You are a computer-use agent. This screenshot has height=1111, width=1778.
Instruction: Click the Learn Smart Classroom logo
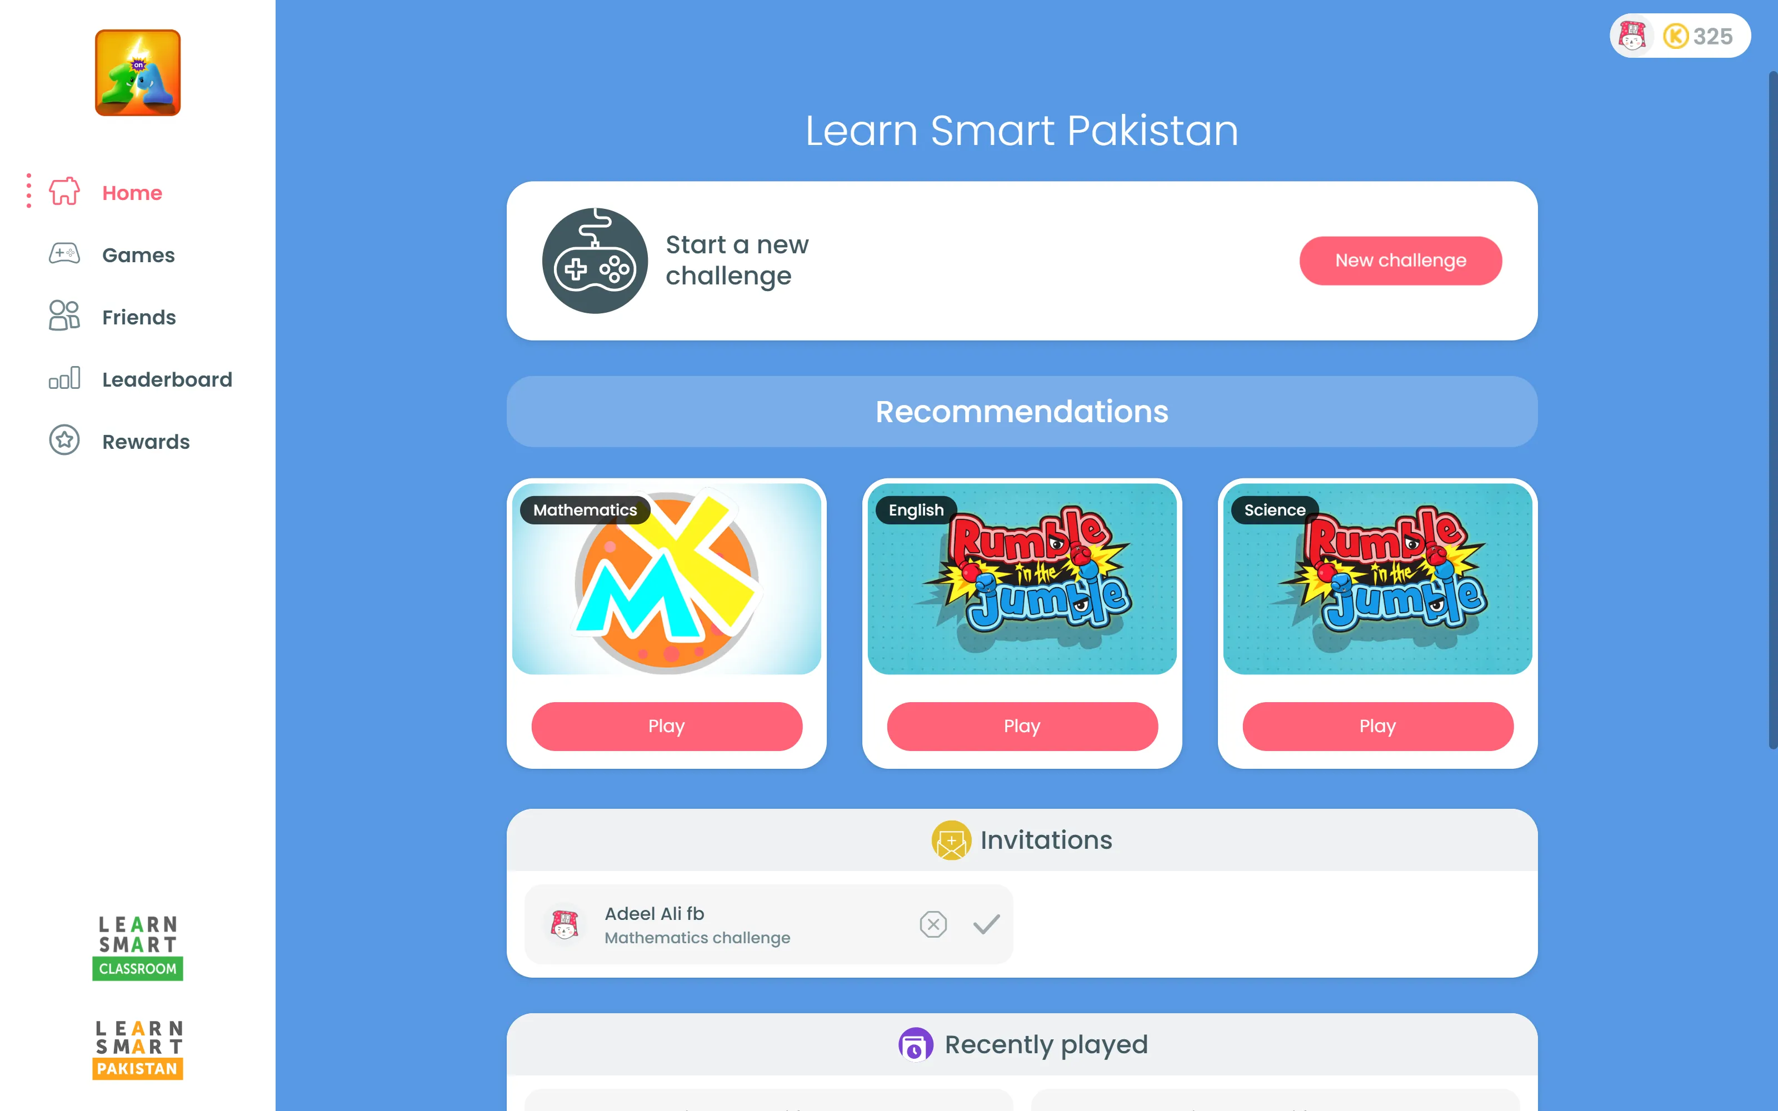click(138, 944)
